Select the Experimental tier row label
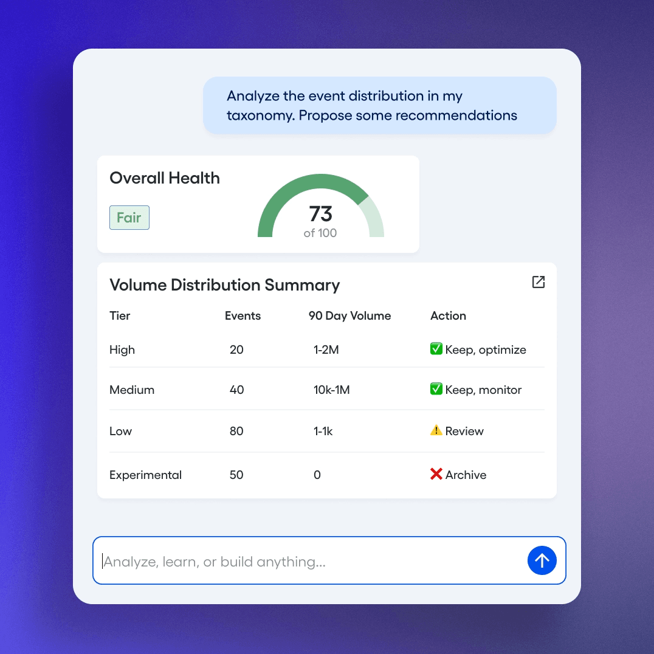Image resolution: width=654 pixels, height=654 pixels. (145, 475)
